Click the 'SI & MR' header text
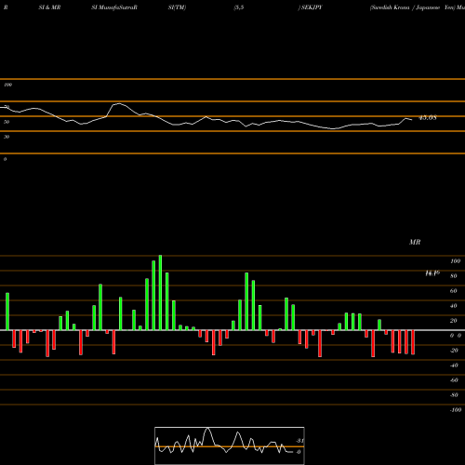Image resolution: width=465 pixels, height=465 pixels. point(49,7)
